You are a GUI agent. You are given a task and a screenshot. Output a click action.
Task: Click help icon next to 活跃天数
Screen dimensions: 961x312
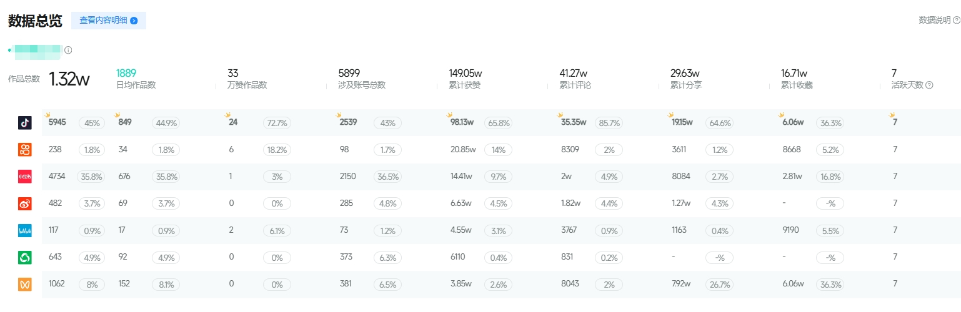[x=929, y=85]
